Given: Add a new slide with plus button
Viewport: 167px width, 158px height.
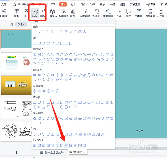Looking at the screenshot, I should 16,152.
